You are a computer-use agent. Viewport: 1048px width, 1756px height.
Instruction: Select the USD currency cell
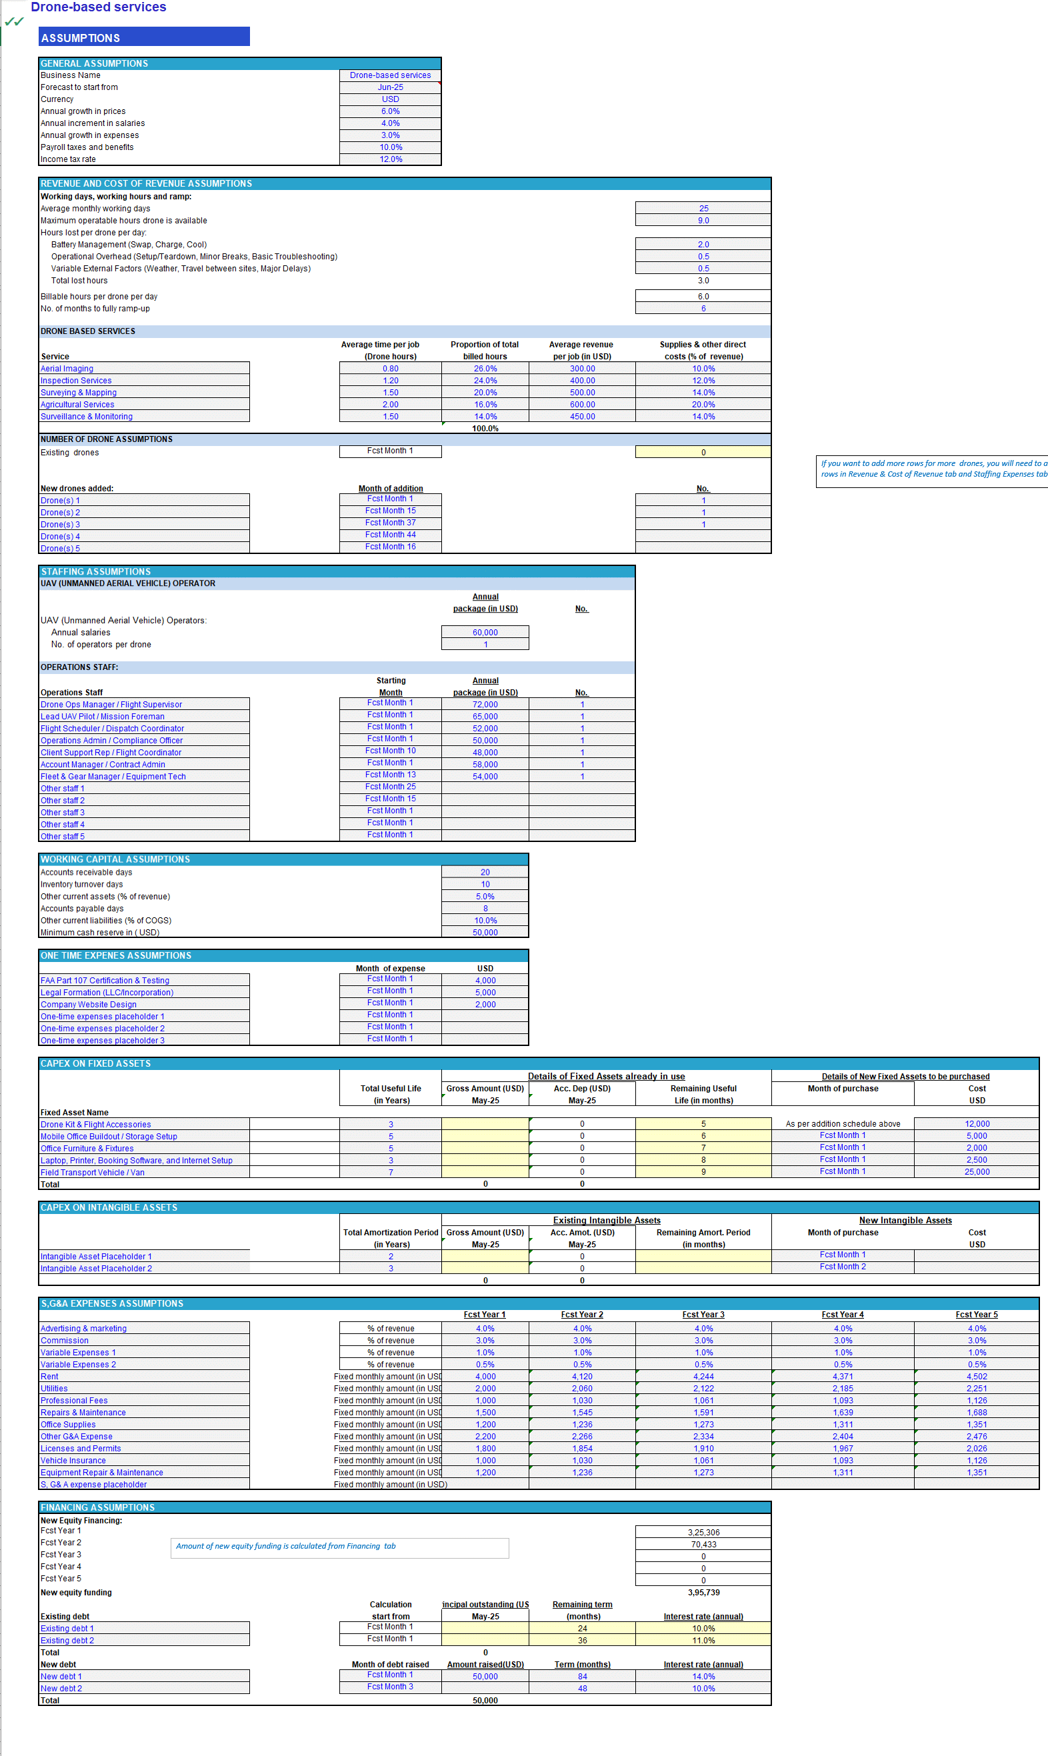coord(390,99)
